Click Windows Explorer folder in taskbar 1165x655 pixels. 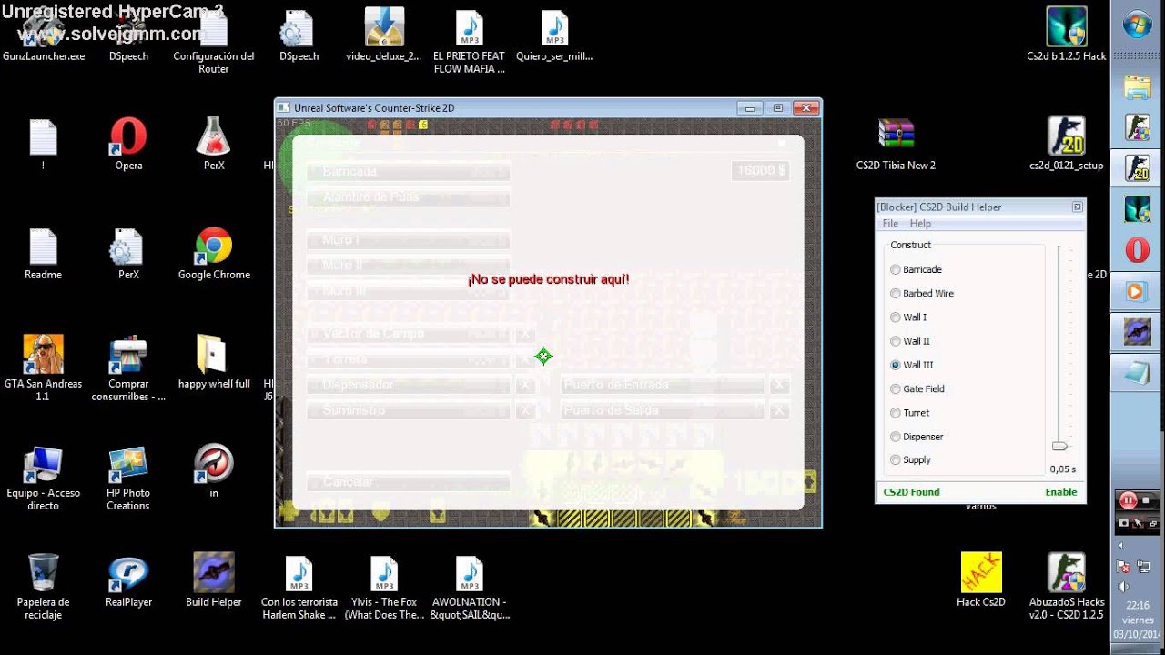1138,87
